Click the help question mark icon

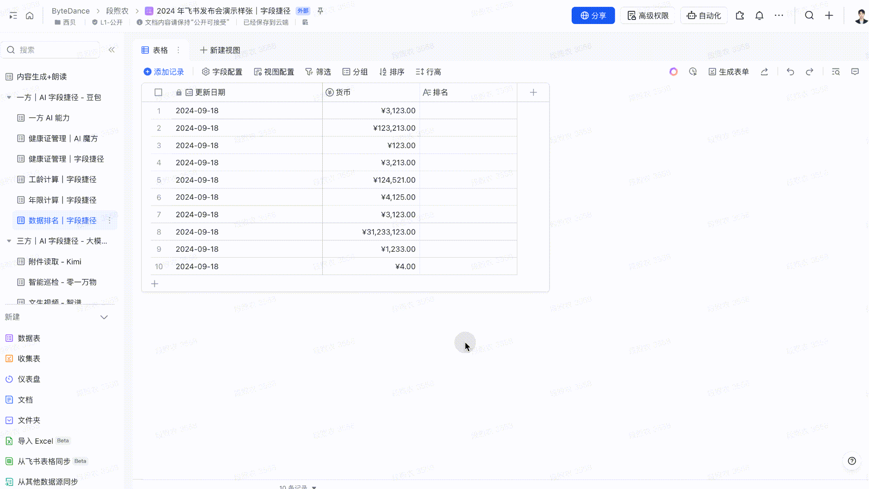tap(852, 461)
